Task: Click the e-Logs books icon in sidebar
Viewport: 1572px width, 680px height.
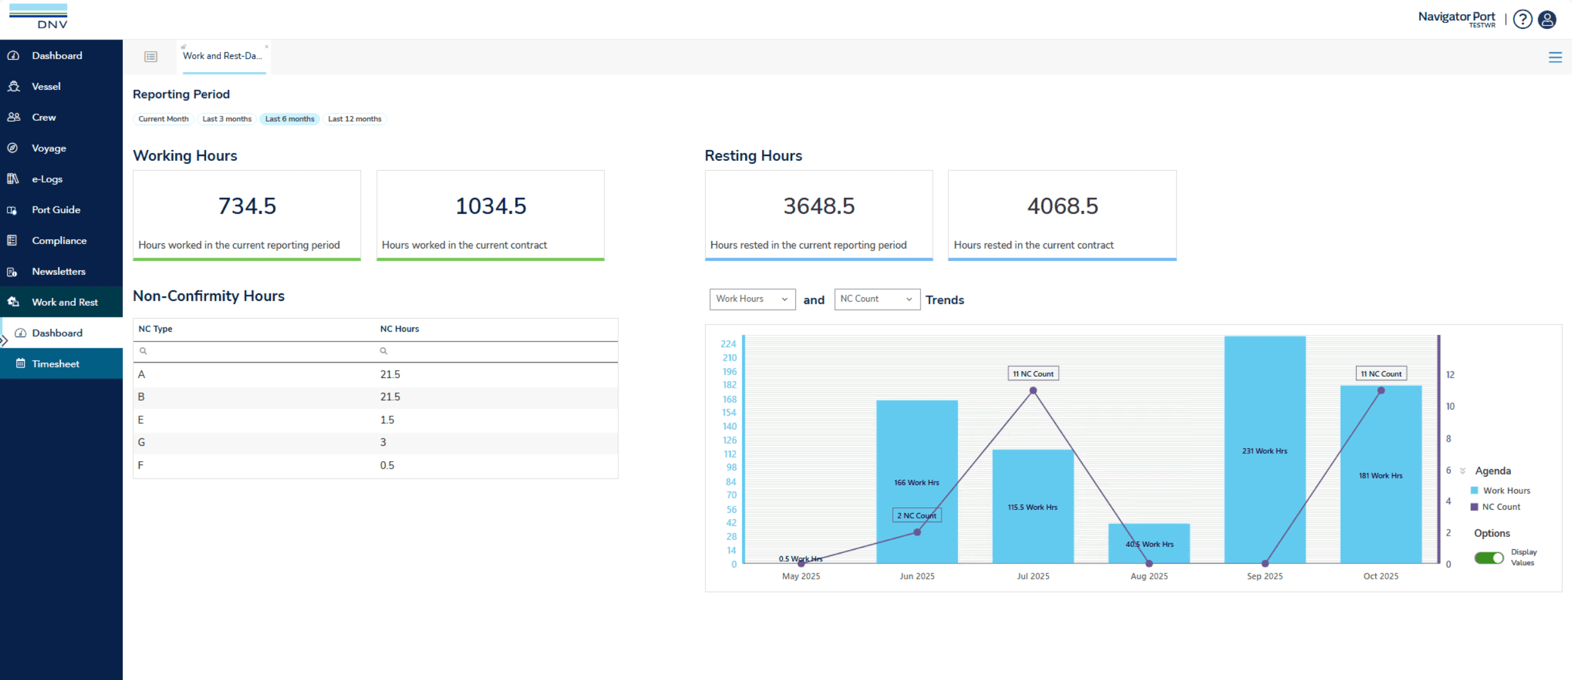Action: click(x=12, y=179)
